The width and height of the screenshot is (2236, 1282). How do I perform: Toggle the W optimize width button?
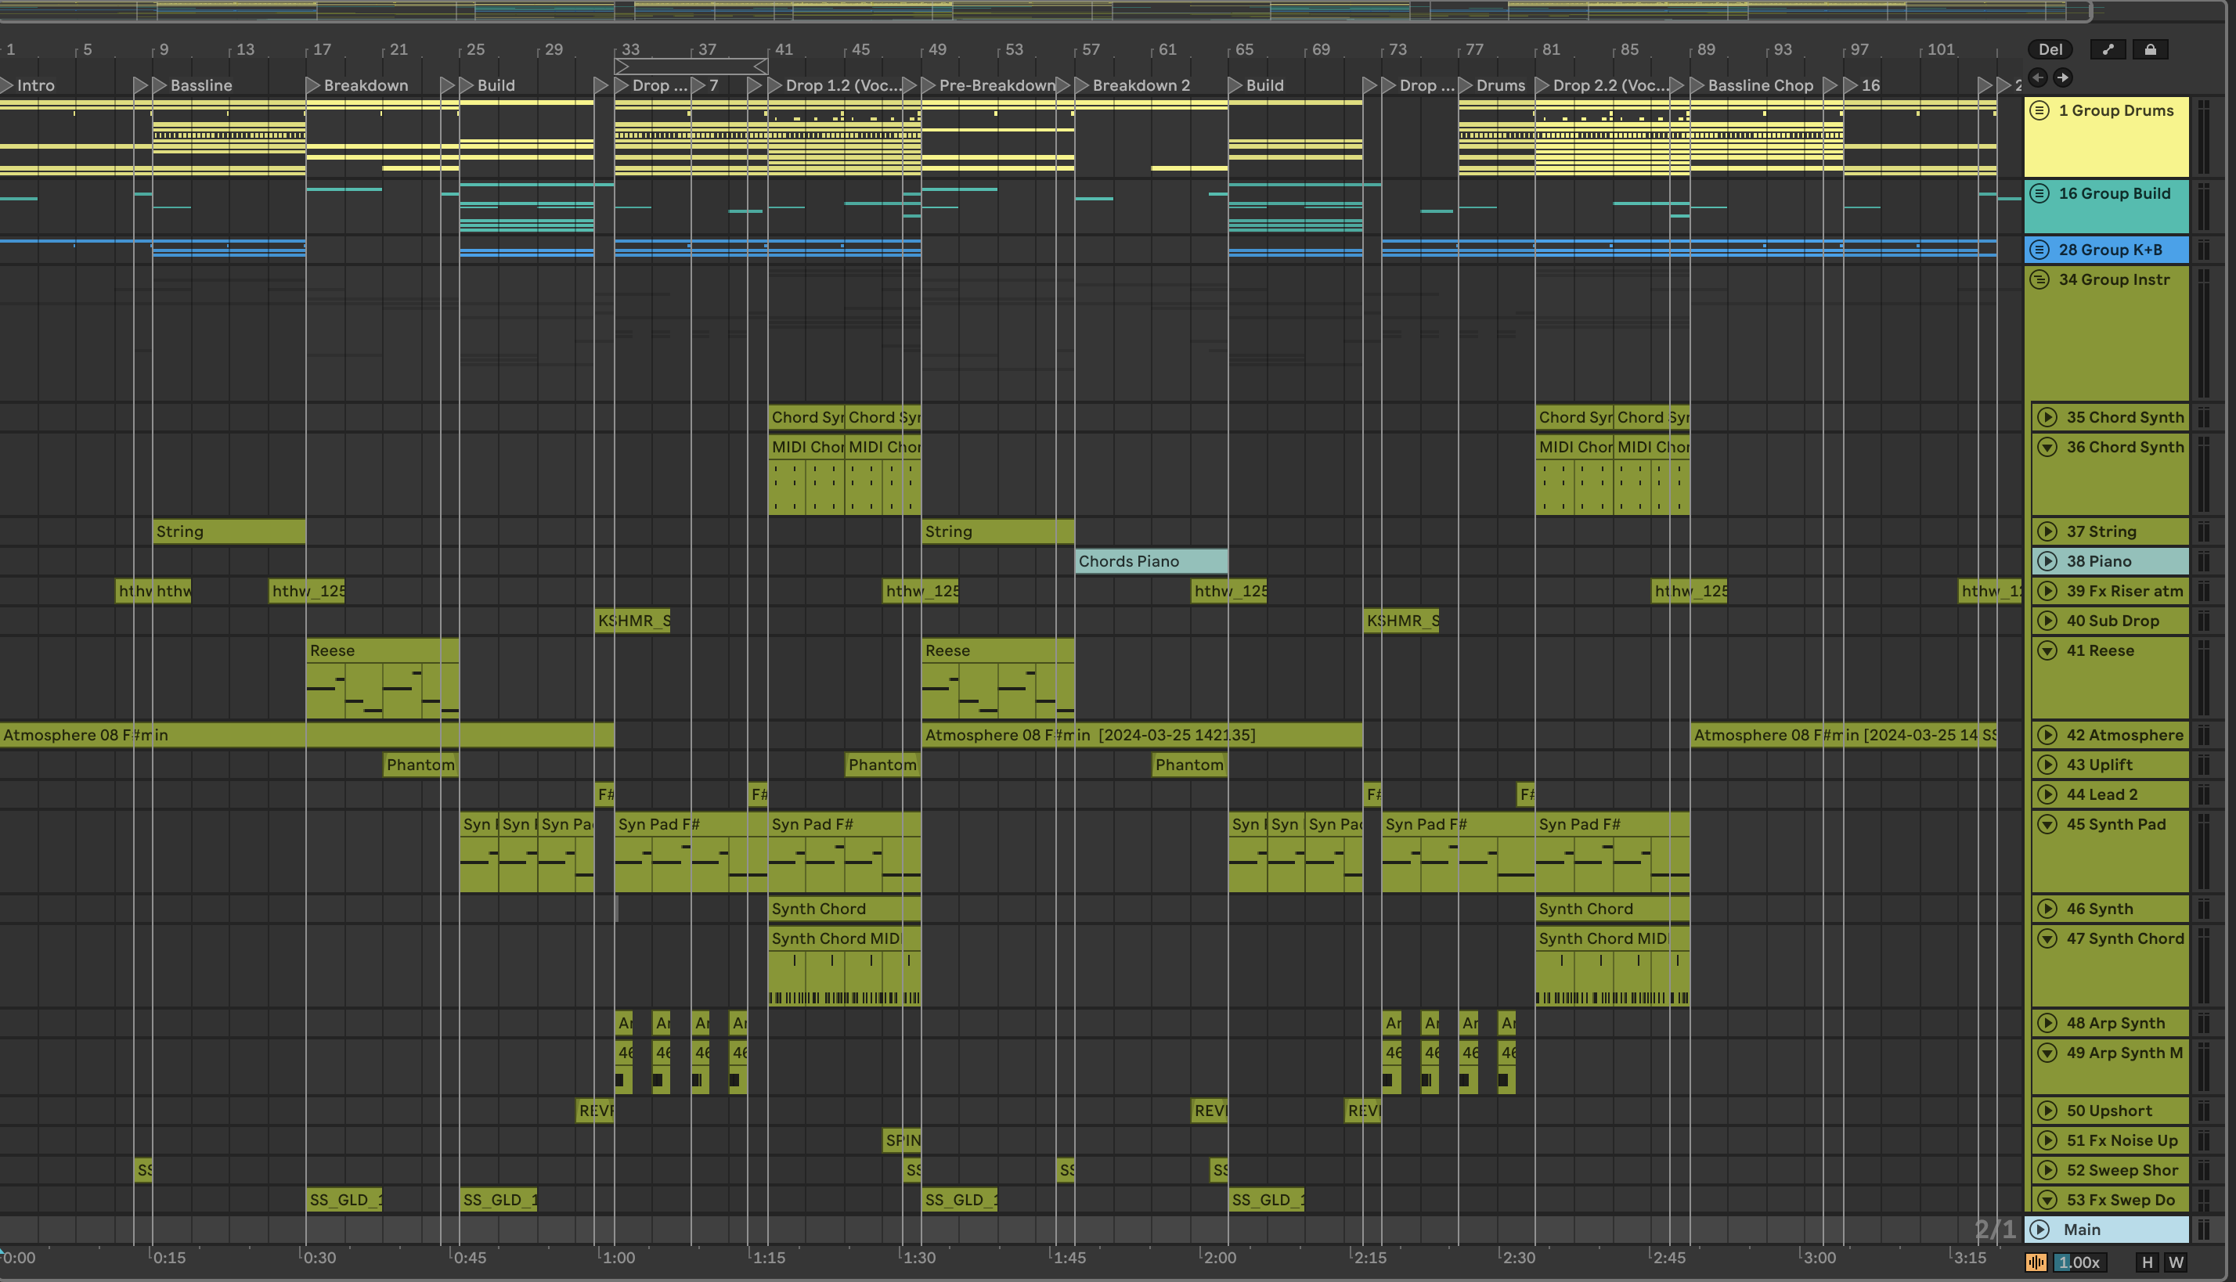pyautogui.click(x=2176, y=1262)
